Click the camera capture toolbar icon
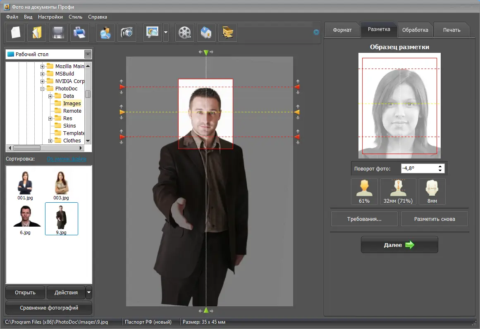Viewport: 480px width, 329px height. click(x=127, y=33)
